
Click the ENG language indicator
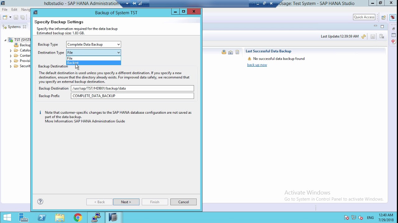click(370, 218)
